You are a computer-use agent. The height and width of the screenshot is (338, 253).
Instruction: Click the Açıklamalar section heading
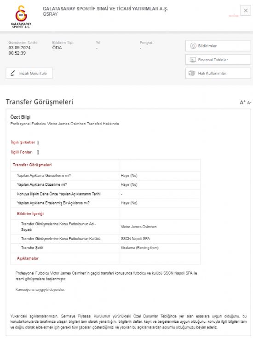(x=28, y=258)
